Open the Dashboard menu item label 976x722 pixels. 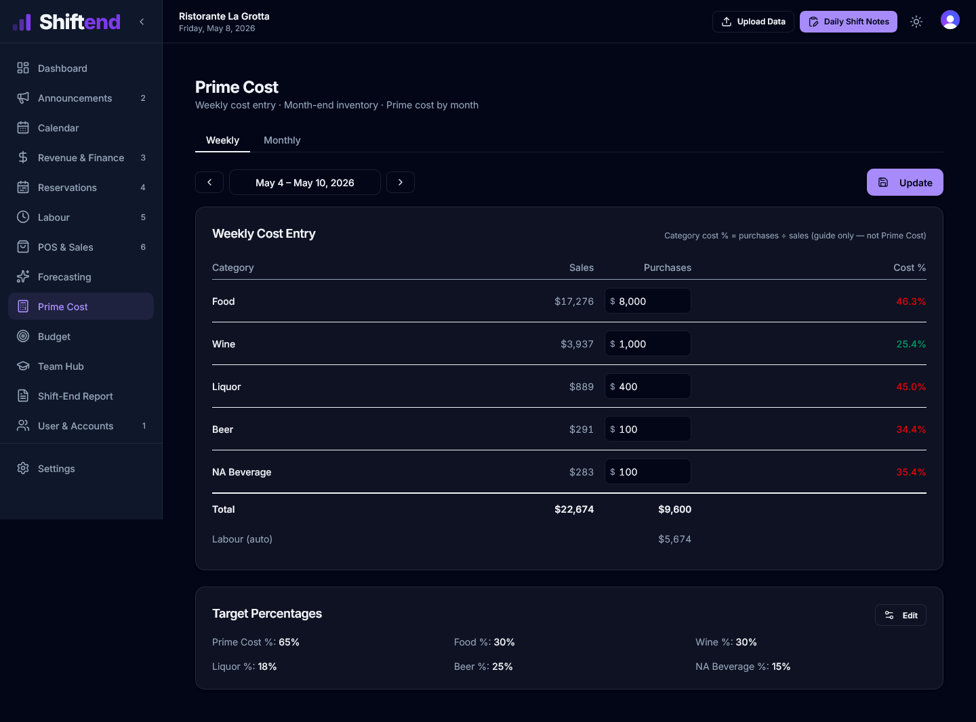click(x=62, y=68)
